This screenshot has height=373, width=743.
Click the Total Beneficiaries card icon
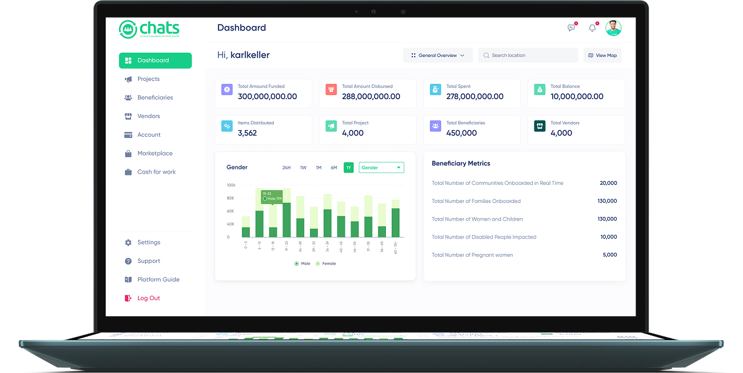435,126
